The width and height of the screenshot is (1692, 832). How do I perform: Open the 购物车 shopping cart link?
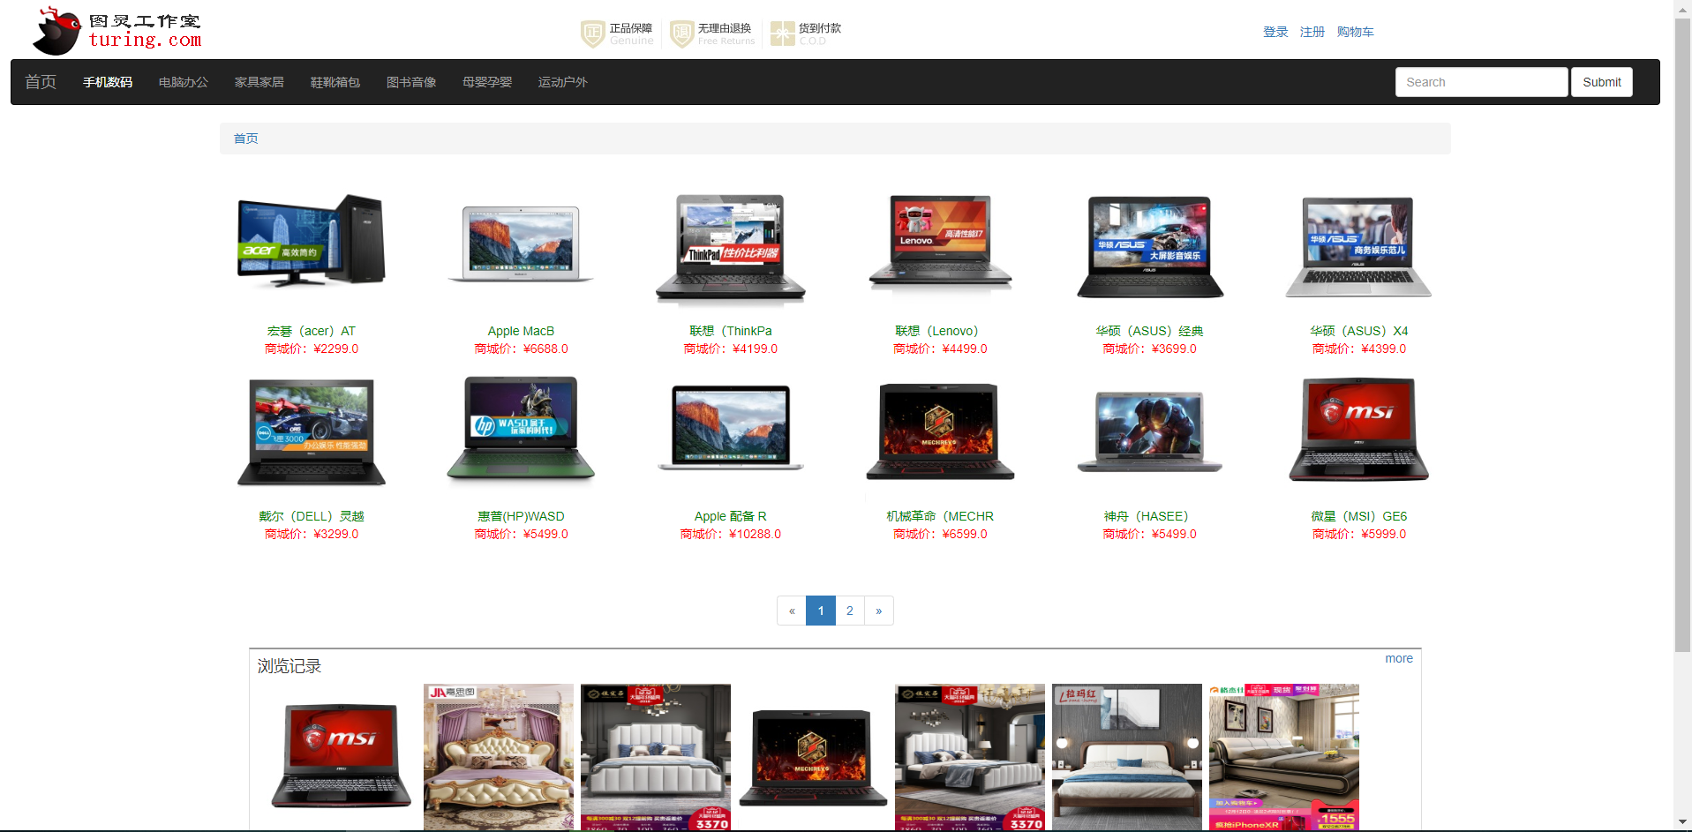(x=1355, y=32)
